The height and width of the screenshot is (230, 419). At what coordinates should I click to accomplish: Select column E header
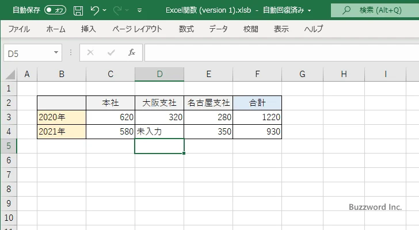[x=208, y=74]
